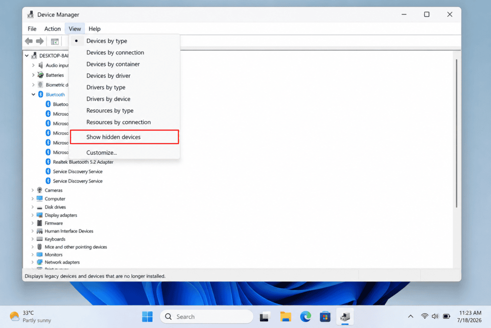
Task: Open the Help menu
Action: [94, 29]
